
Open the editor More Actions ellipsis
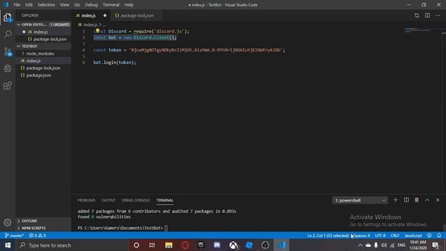point(438,15)
